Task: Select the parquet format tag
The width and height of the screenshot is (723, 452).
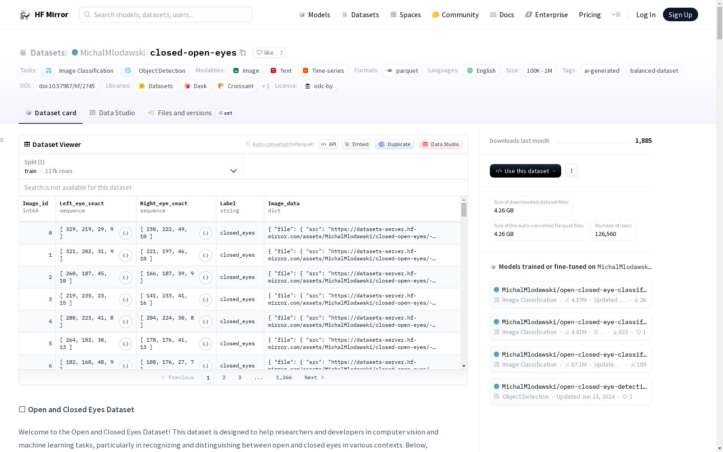Action: tap(402, 71)
